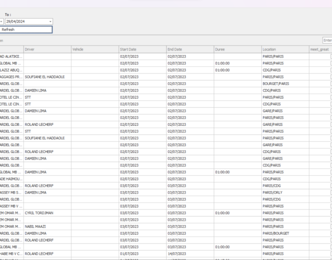332x260 pixels.
Task: Click the End Date column header
Action: (x=190, y=49)
